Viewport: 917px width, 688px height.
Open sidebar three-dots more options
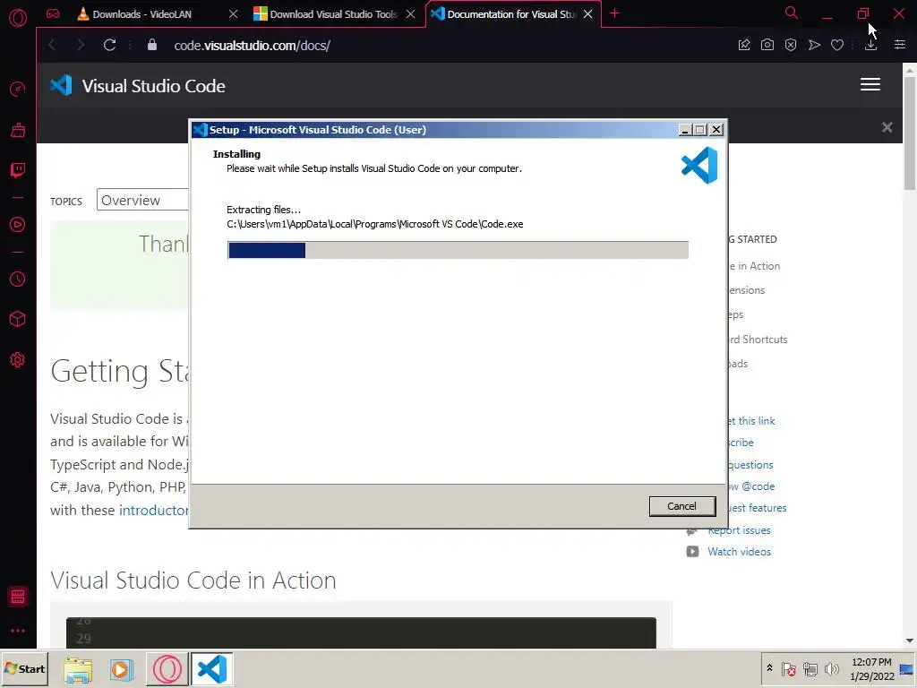coord(18,631)
